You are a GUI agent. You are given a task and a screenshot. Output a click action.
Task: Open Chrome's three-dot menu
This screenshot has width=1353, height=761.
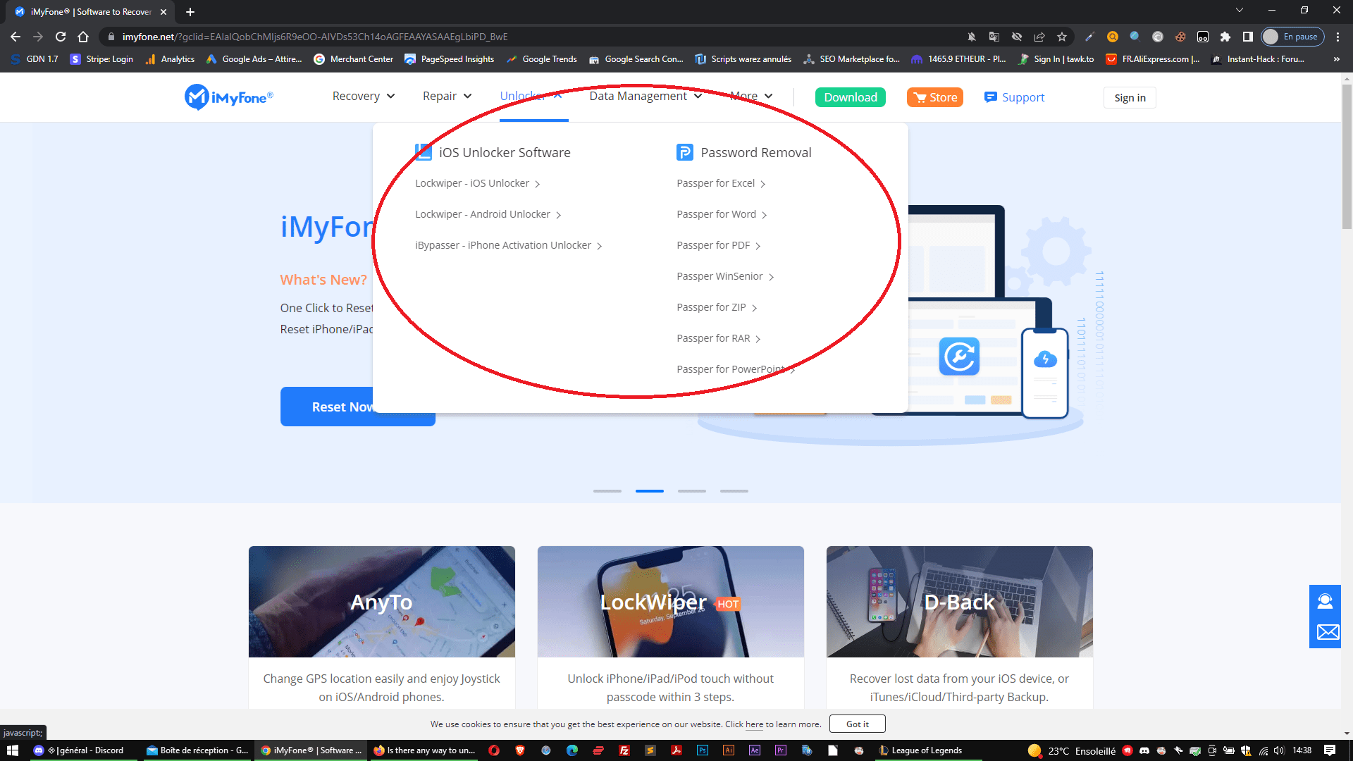pyautogui.click(x=1338, y=37)
